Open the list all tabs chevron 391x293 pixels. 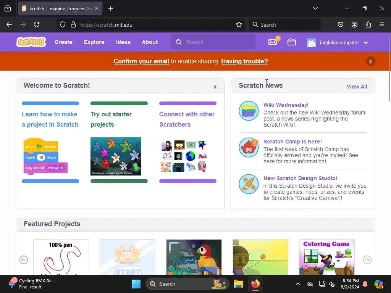click(315, 8)
